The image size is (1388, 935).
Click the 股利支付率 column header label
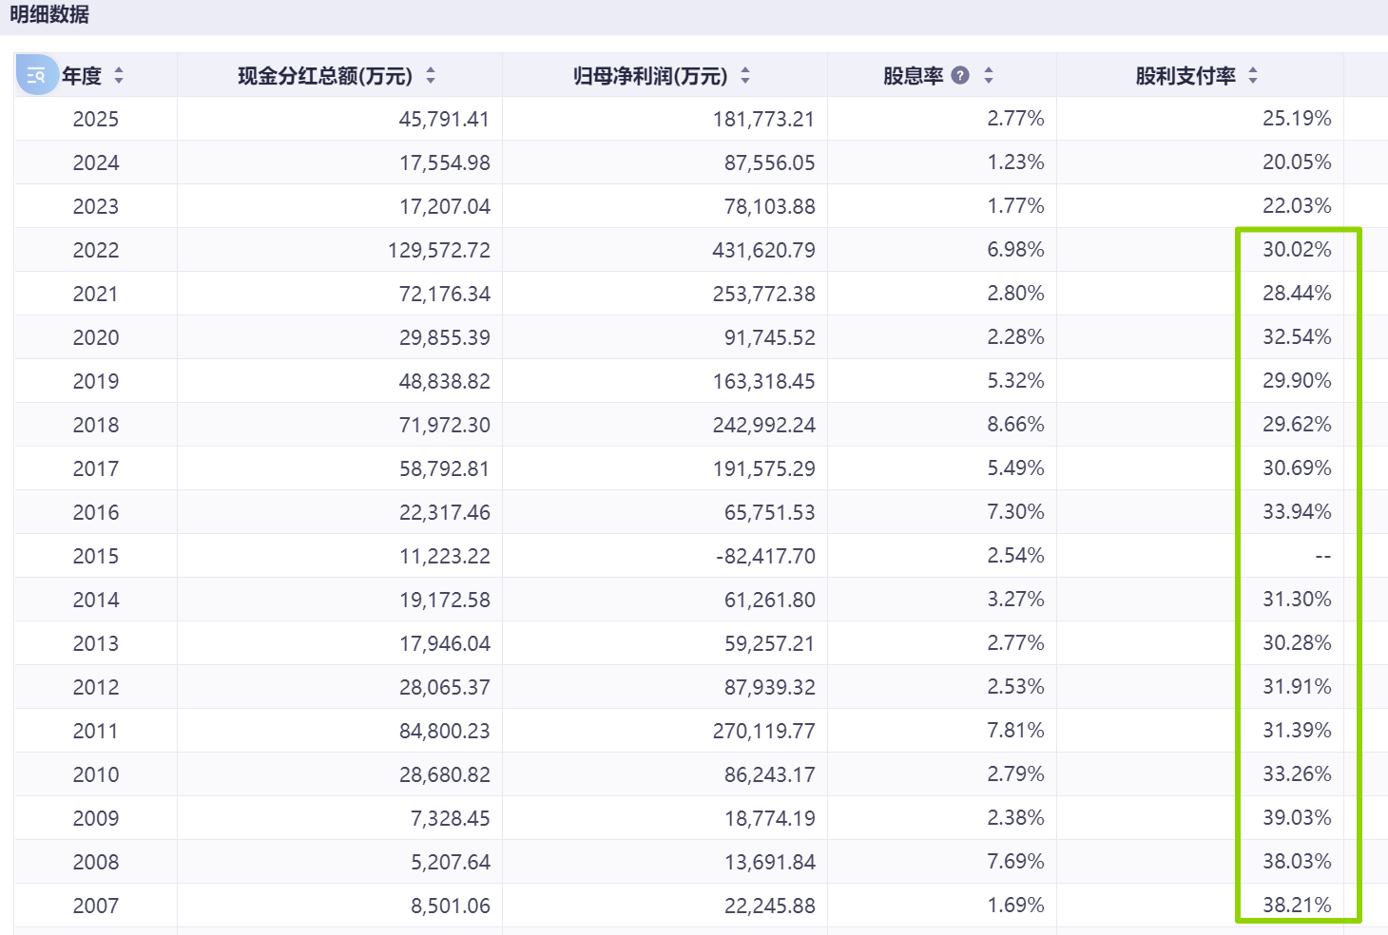pyautogui.click(x=1186, y=76)
